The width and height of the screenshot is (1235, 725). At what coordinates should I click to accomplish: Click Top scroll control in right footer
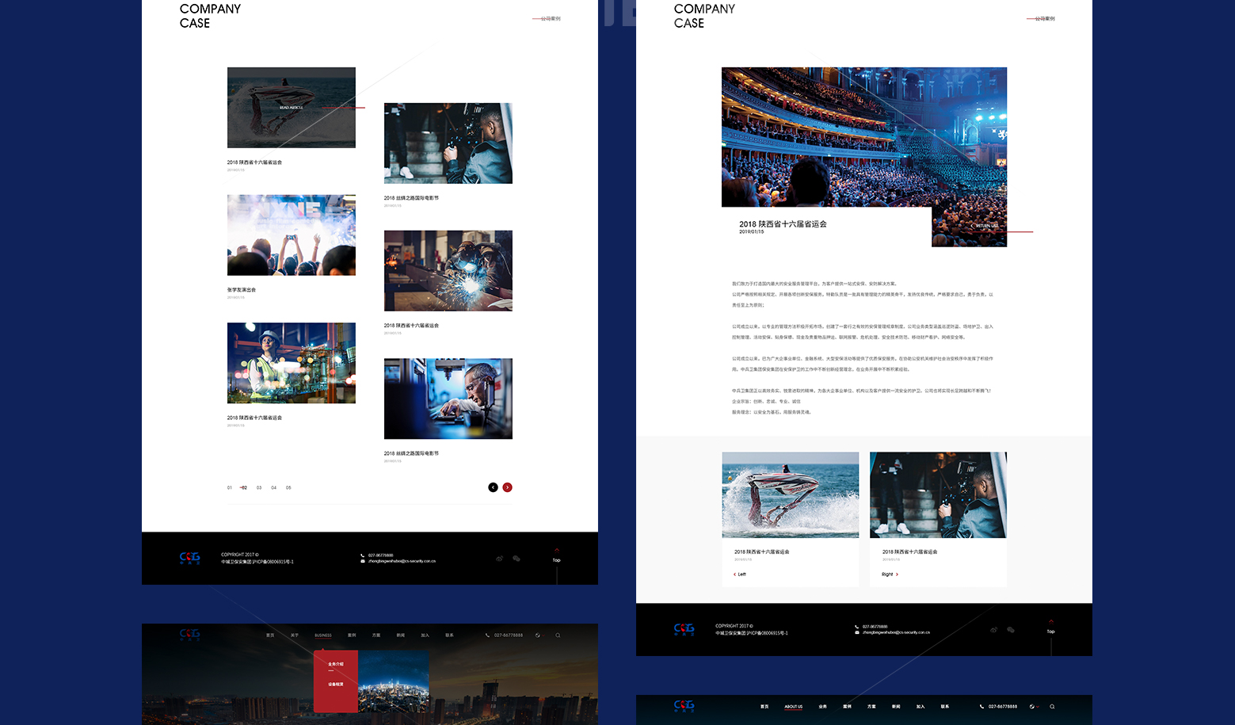tap(1050, 629)
